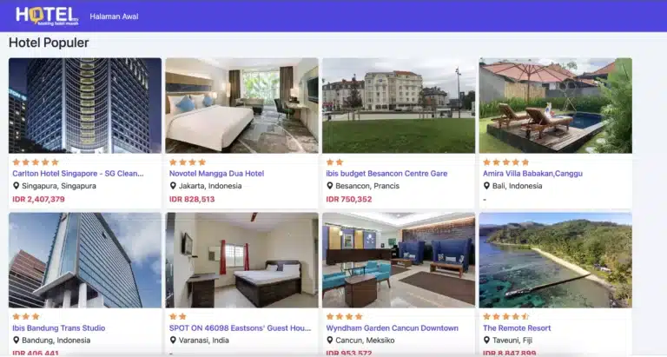
Task: Click location pin icon beside Bandung, Indonesia
Action: (x=17, y=340)
